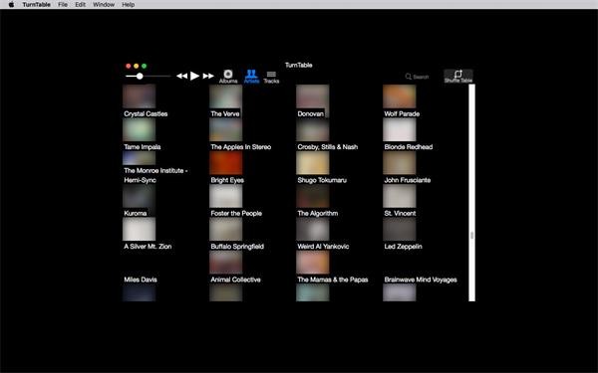
Task: Switch to the Albums view
Action: [x=228, y=77]
